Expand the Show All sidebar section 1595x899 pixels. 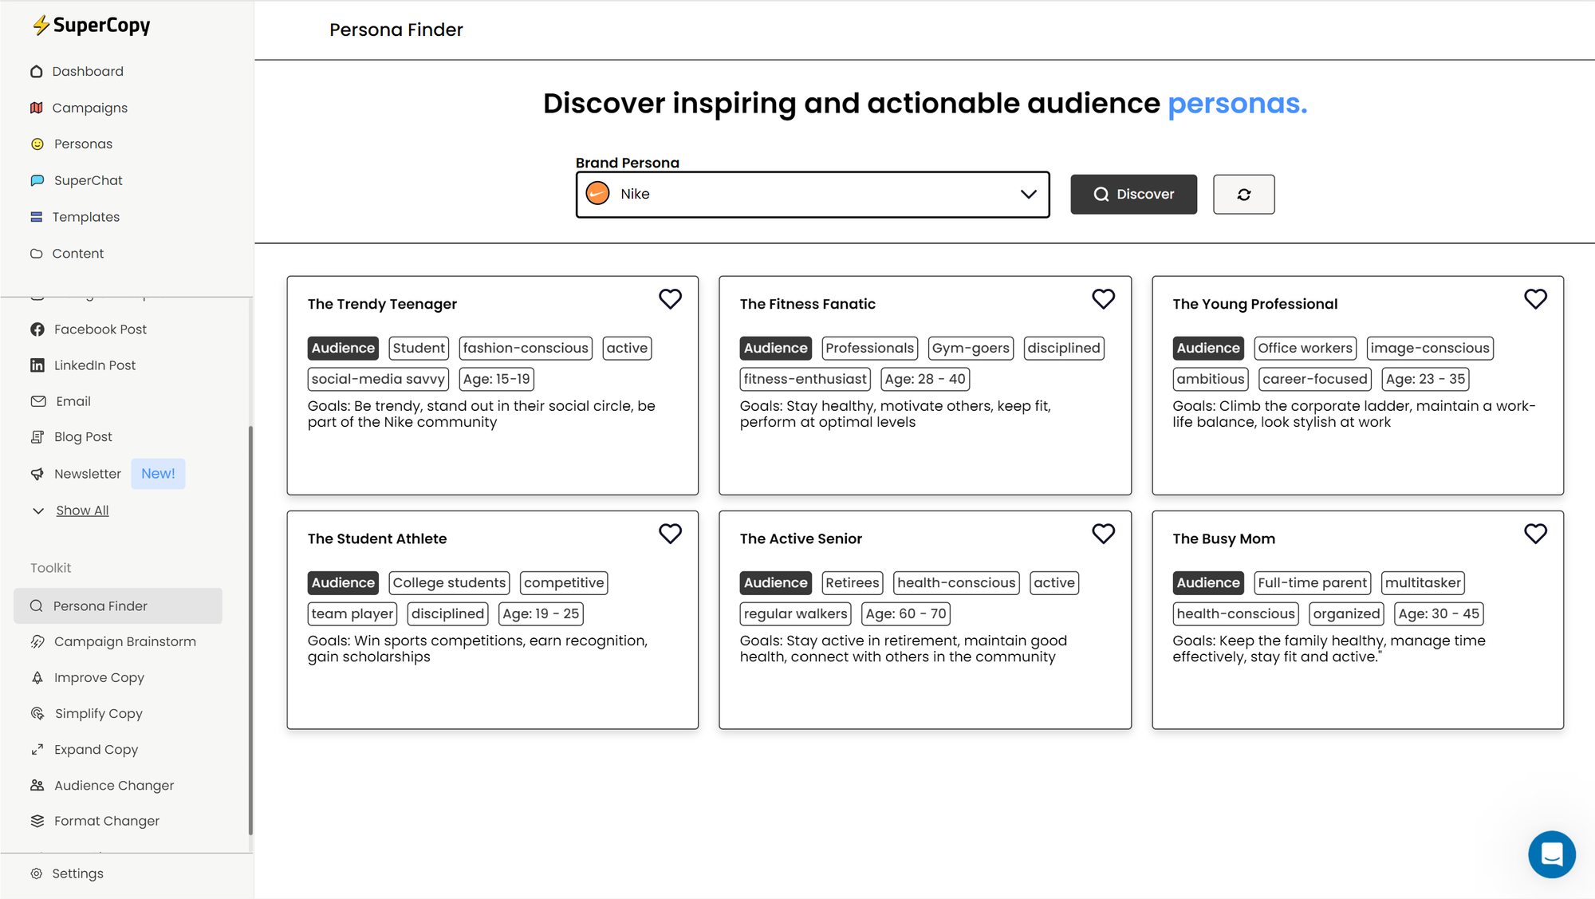[81, 510]
